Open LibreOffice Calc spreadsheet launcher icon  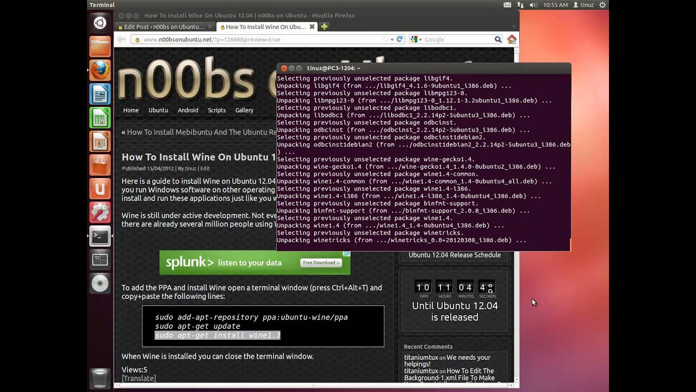point(100,118)
